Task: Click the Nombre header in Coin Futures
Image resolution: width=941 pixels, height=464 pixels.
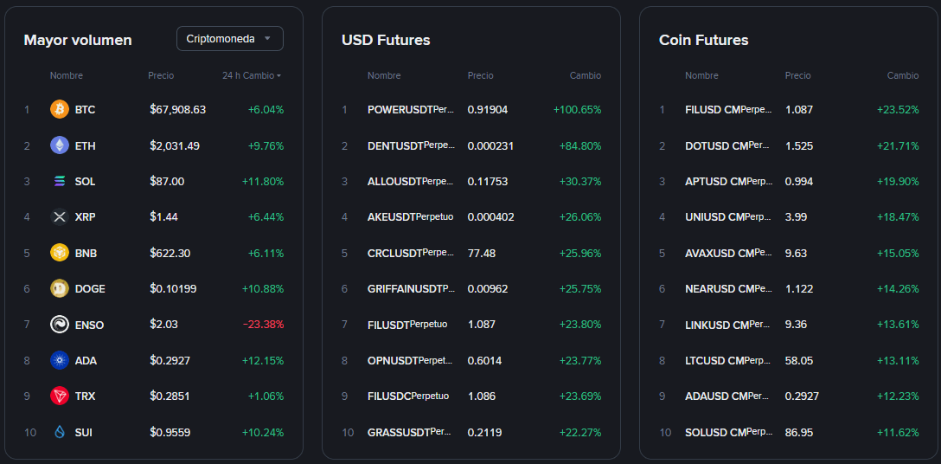Action: (x=701, y=76)
